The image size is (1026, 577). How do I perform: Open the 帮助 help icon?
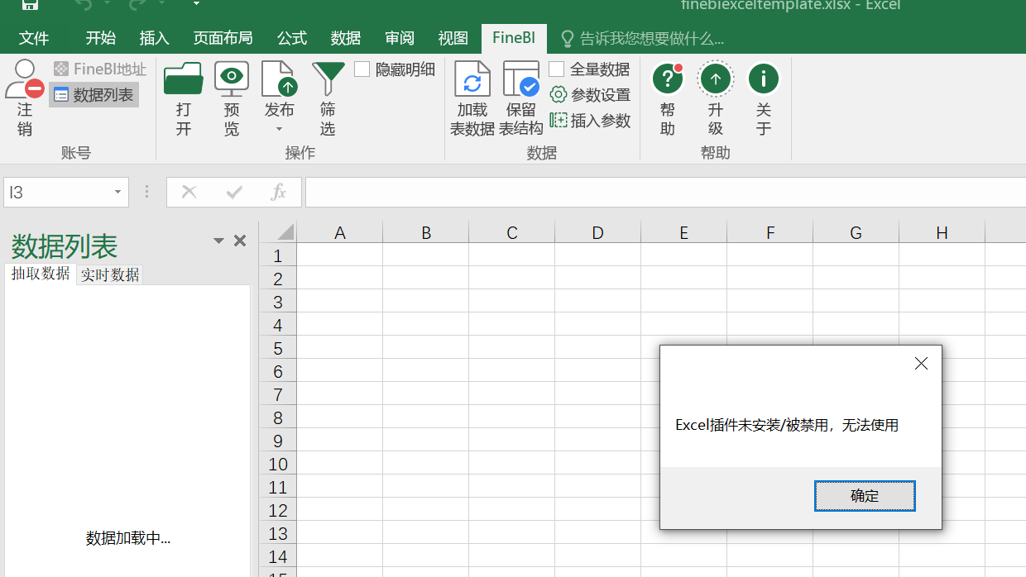click(668, 79)
